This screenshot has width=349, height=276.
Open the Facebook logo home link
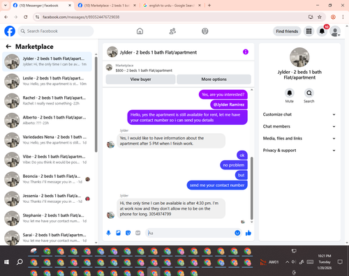(10, 31)
